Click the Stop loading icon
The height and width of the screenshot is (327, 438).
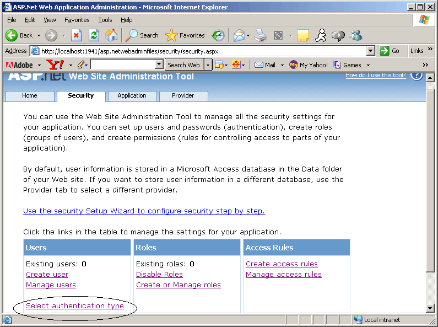pyautogui.click(x=77, y=35)
